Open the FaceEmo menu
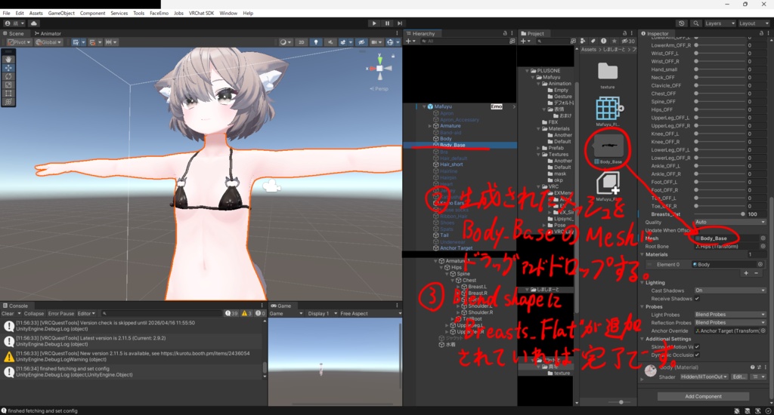Screen dimensions: 774x415 coord(159,14)
